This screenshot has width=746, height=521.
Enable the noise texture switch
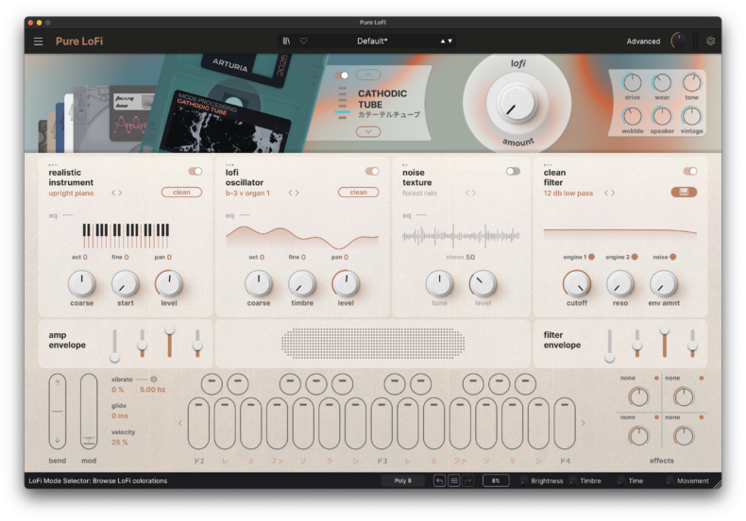coord(513,171)
